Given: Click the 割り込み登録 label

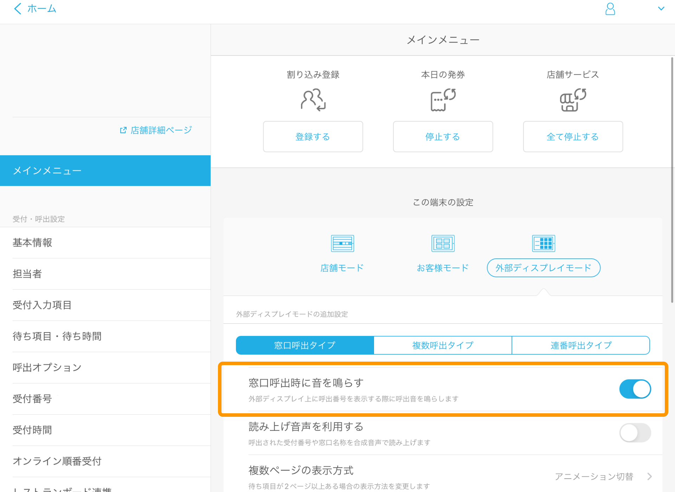Looking at the screenshot, I should pyautogui.click(x=313, y=75).
